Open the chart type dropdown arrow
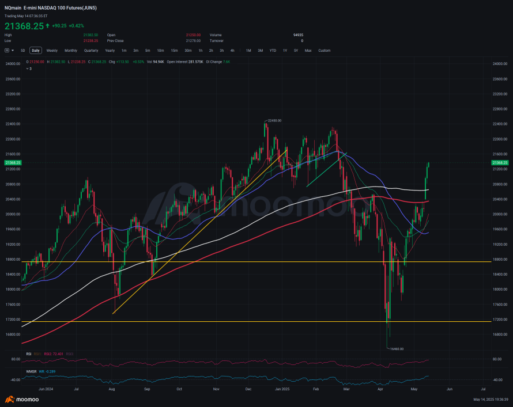This screenshot has width=513, height=407. 13,51
